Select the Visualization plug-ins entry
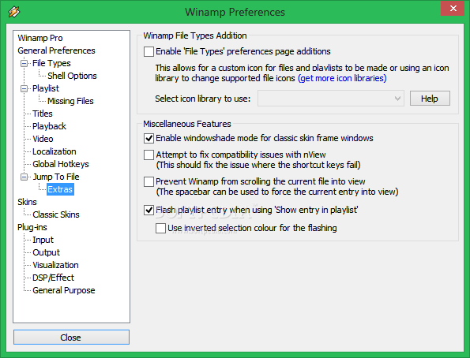This screenshot has height=358, width=470. click(x=55, y=265)
